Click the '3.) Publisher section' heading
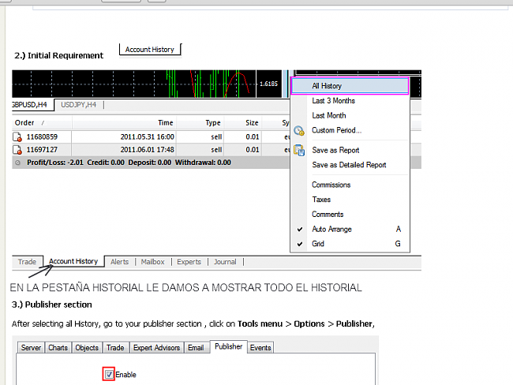The width and height of the screenshot is (513, 385). (51, 305)
